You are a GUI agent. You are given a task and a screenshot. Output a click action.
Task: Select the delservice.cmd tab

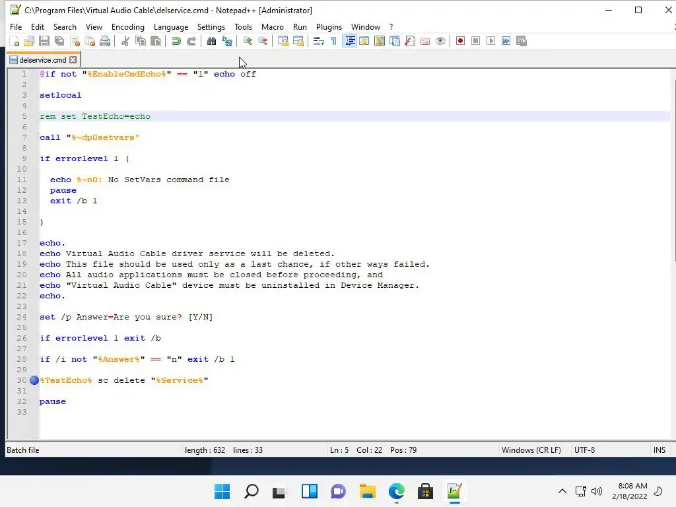[43, 60]
